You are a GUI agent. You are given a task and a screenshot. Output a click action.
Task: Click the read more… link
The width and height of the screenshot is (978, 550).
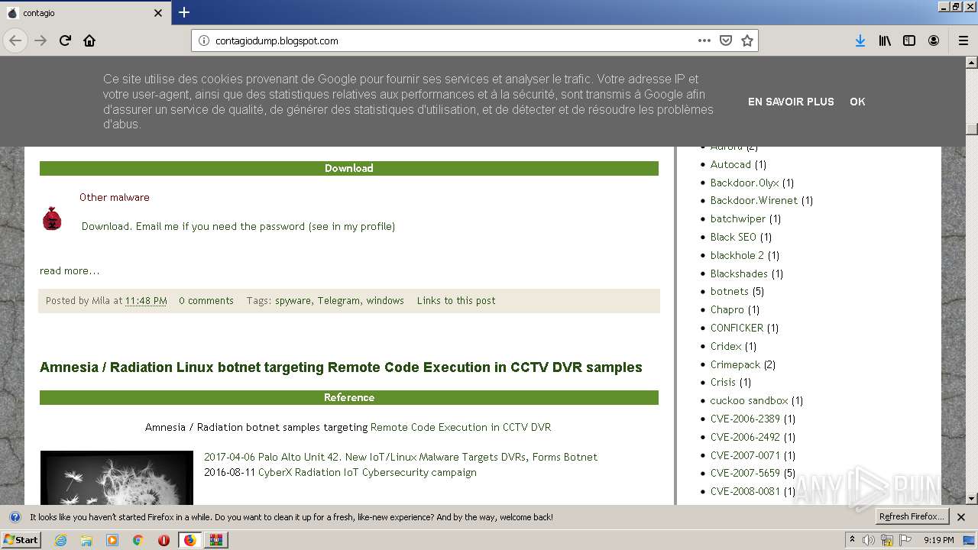70,270
